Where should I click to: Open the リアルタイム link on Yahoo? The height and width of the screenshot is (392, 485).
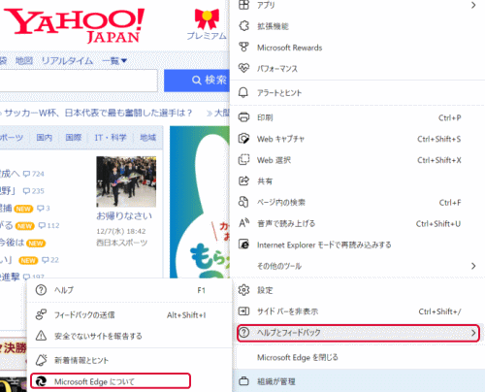[67, 60]
